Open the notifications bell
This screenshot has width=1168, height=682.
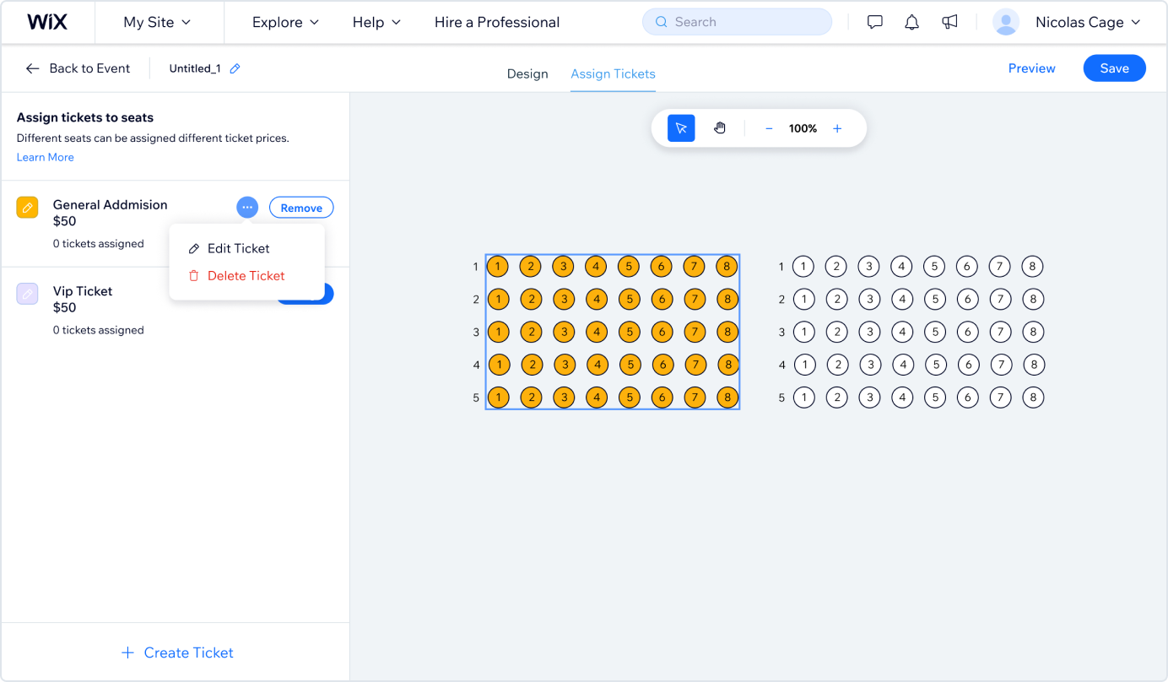tap(912, 23)
